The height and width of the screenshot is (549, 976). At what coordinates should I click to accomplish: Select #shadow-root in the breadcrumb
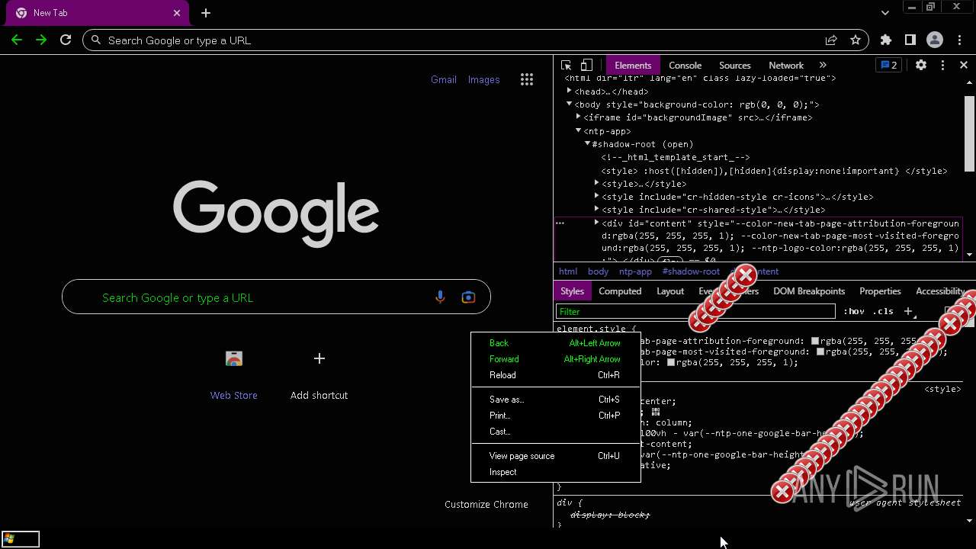tap(691, 271)
